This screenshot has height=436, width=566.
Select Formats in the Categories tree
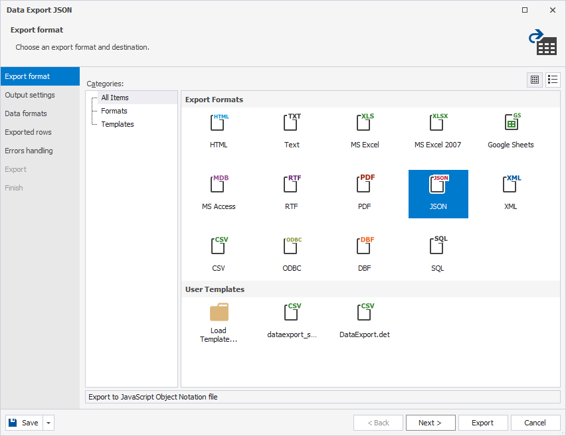pyautogui.click(x=114, y=111)
